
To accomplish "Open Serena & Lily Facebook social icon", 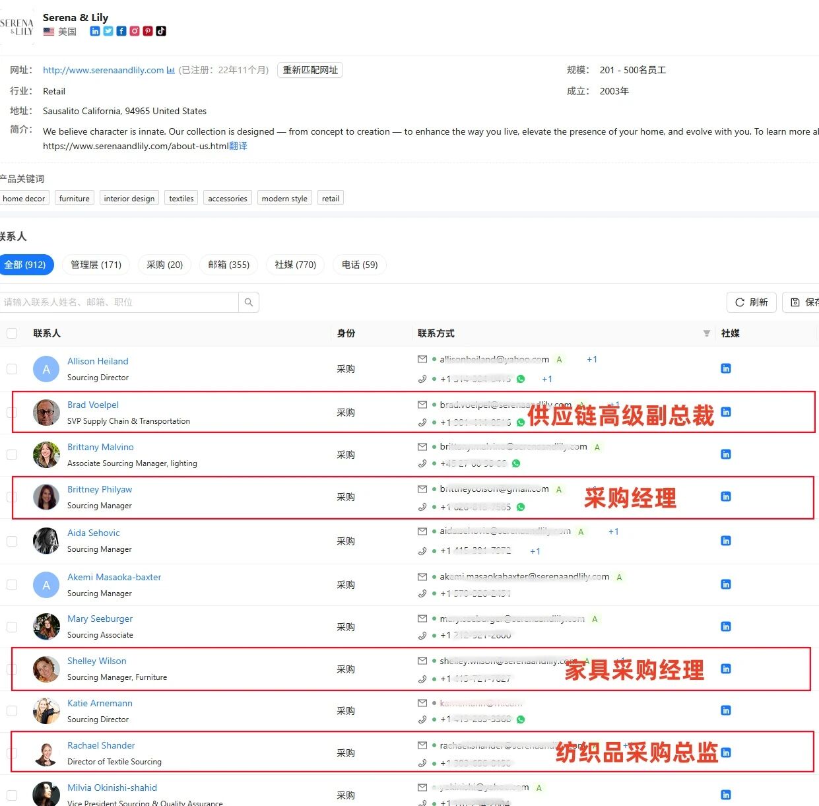I will coord(121,31).
